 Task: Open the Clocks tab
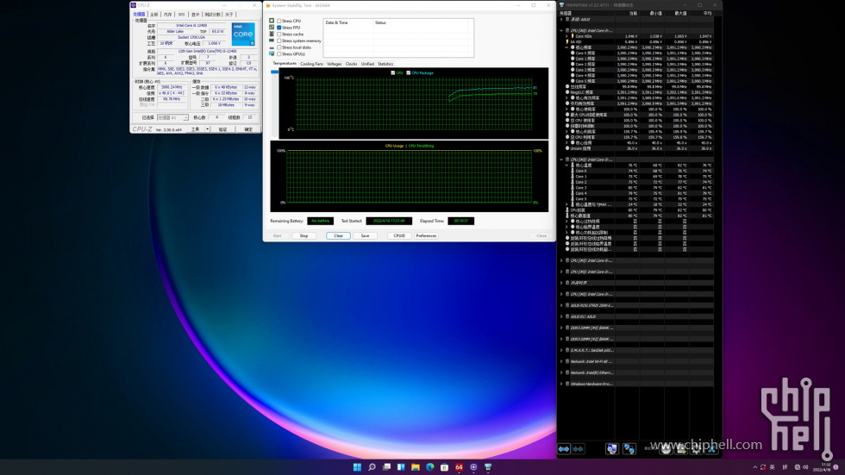pyautogui.click(x=352, y=64)
